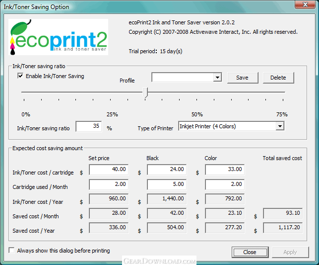The width and height of the screenshot is (319, 265).
Task: Click the ecoPrint2 version 2.0.2 text
Action: (182, 22)
